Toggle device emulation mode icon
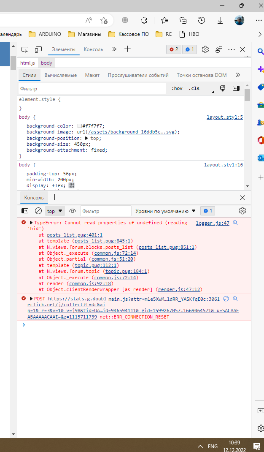 click(x=38, y=49)
